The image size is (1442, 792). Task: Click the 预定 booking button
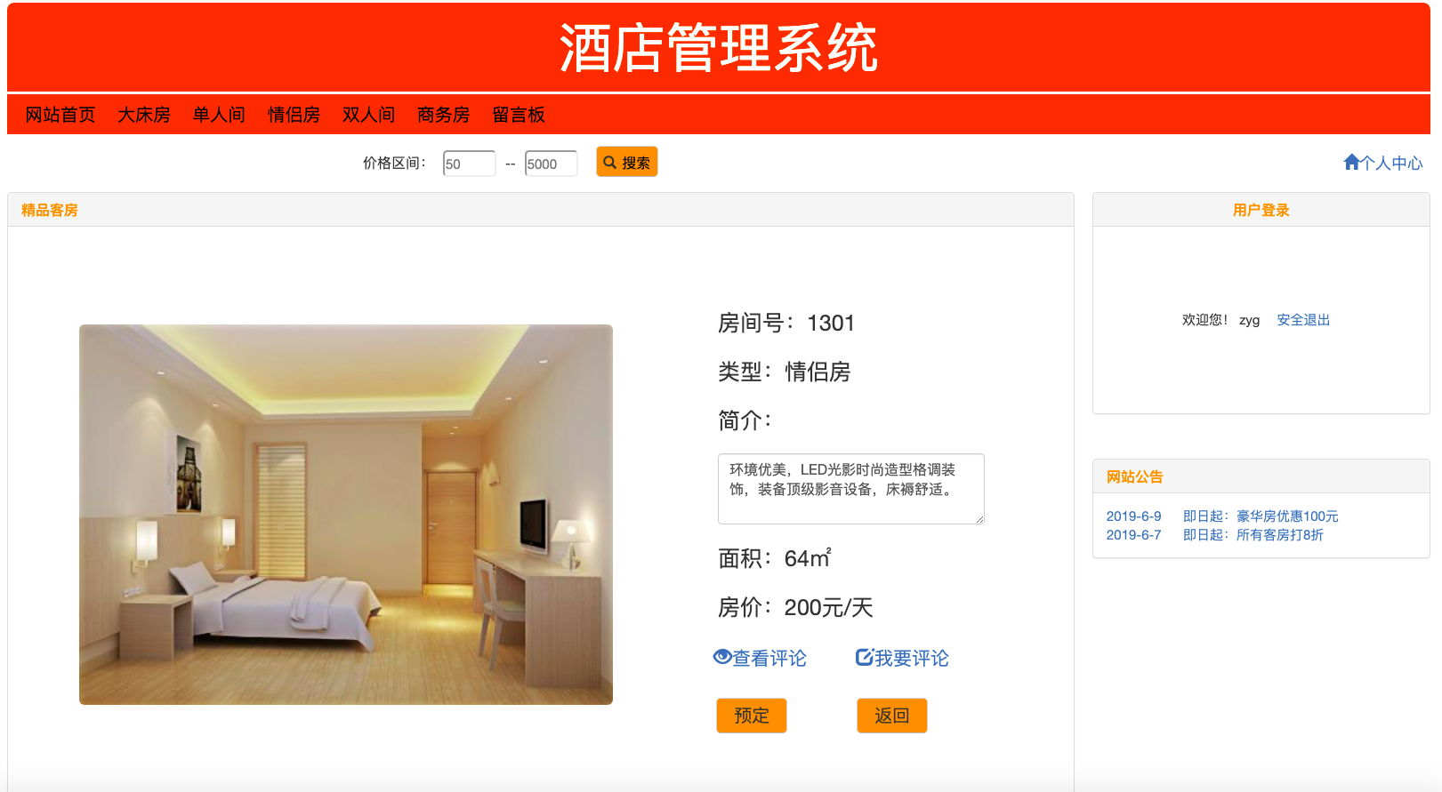[752, 716]
